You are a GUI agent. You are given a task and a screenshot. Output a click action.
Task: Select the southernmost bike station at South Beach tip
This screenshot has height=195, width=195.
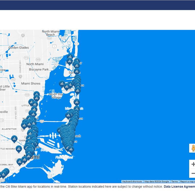[71, 149]
